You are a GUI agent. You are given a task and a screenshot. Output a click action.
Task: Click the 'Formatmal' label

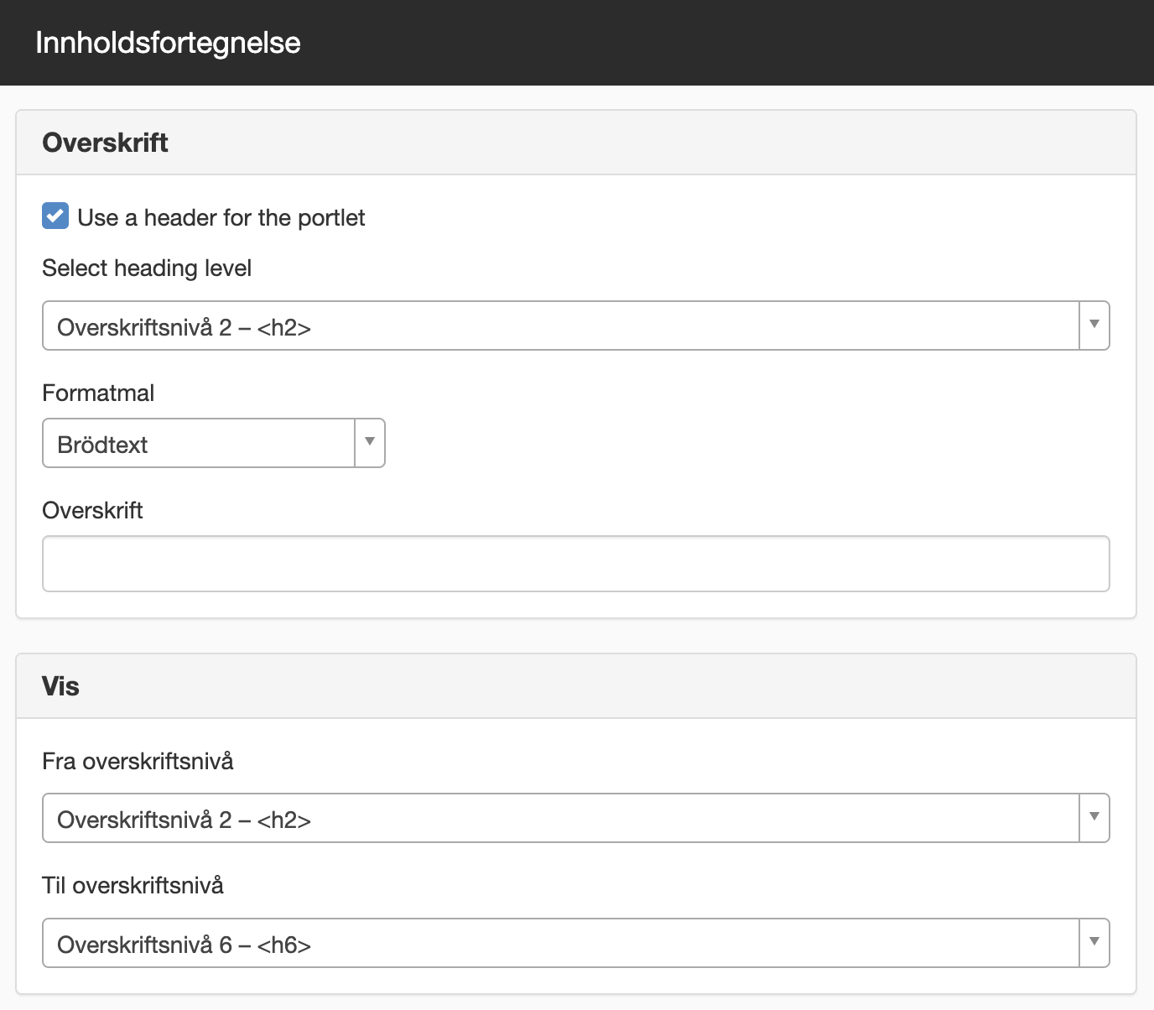point(98,393)
